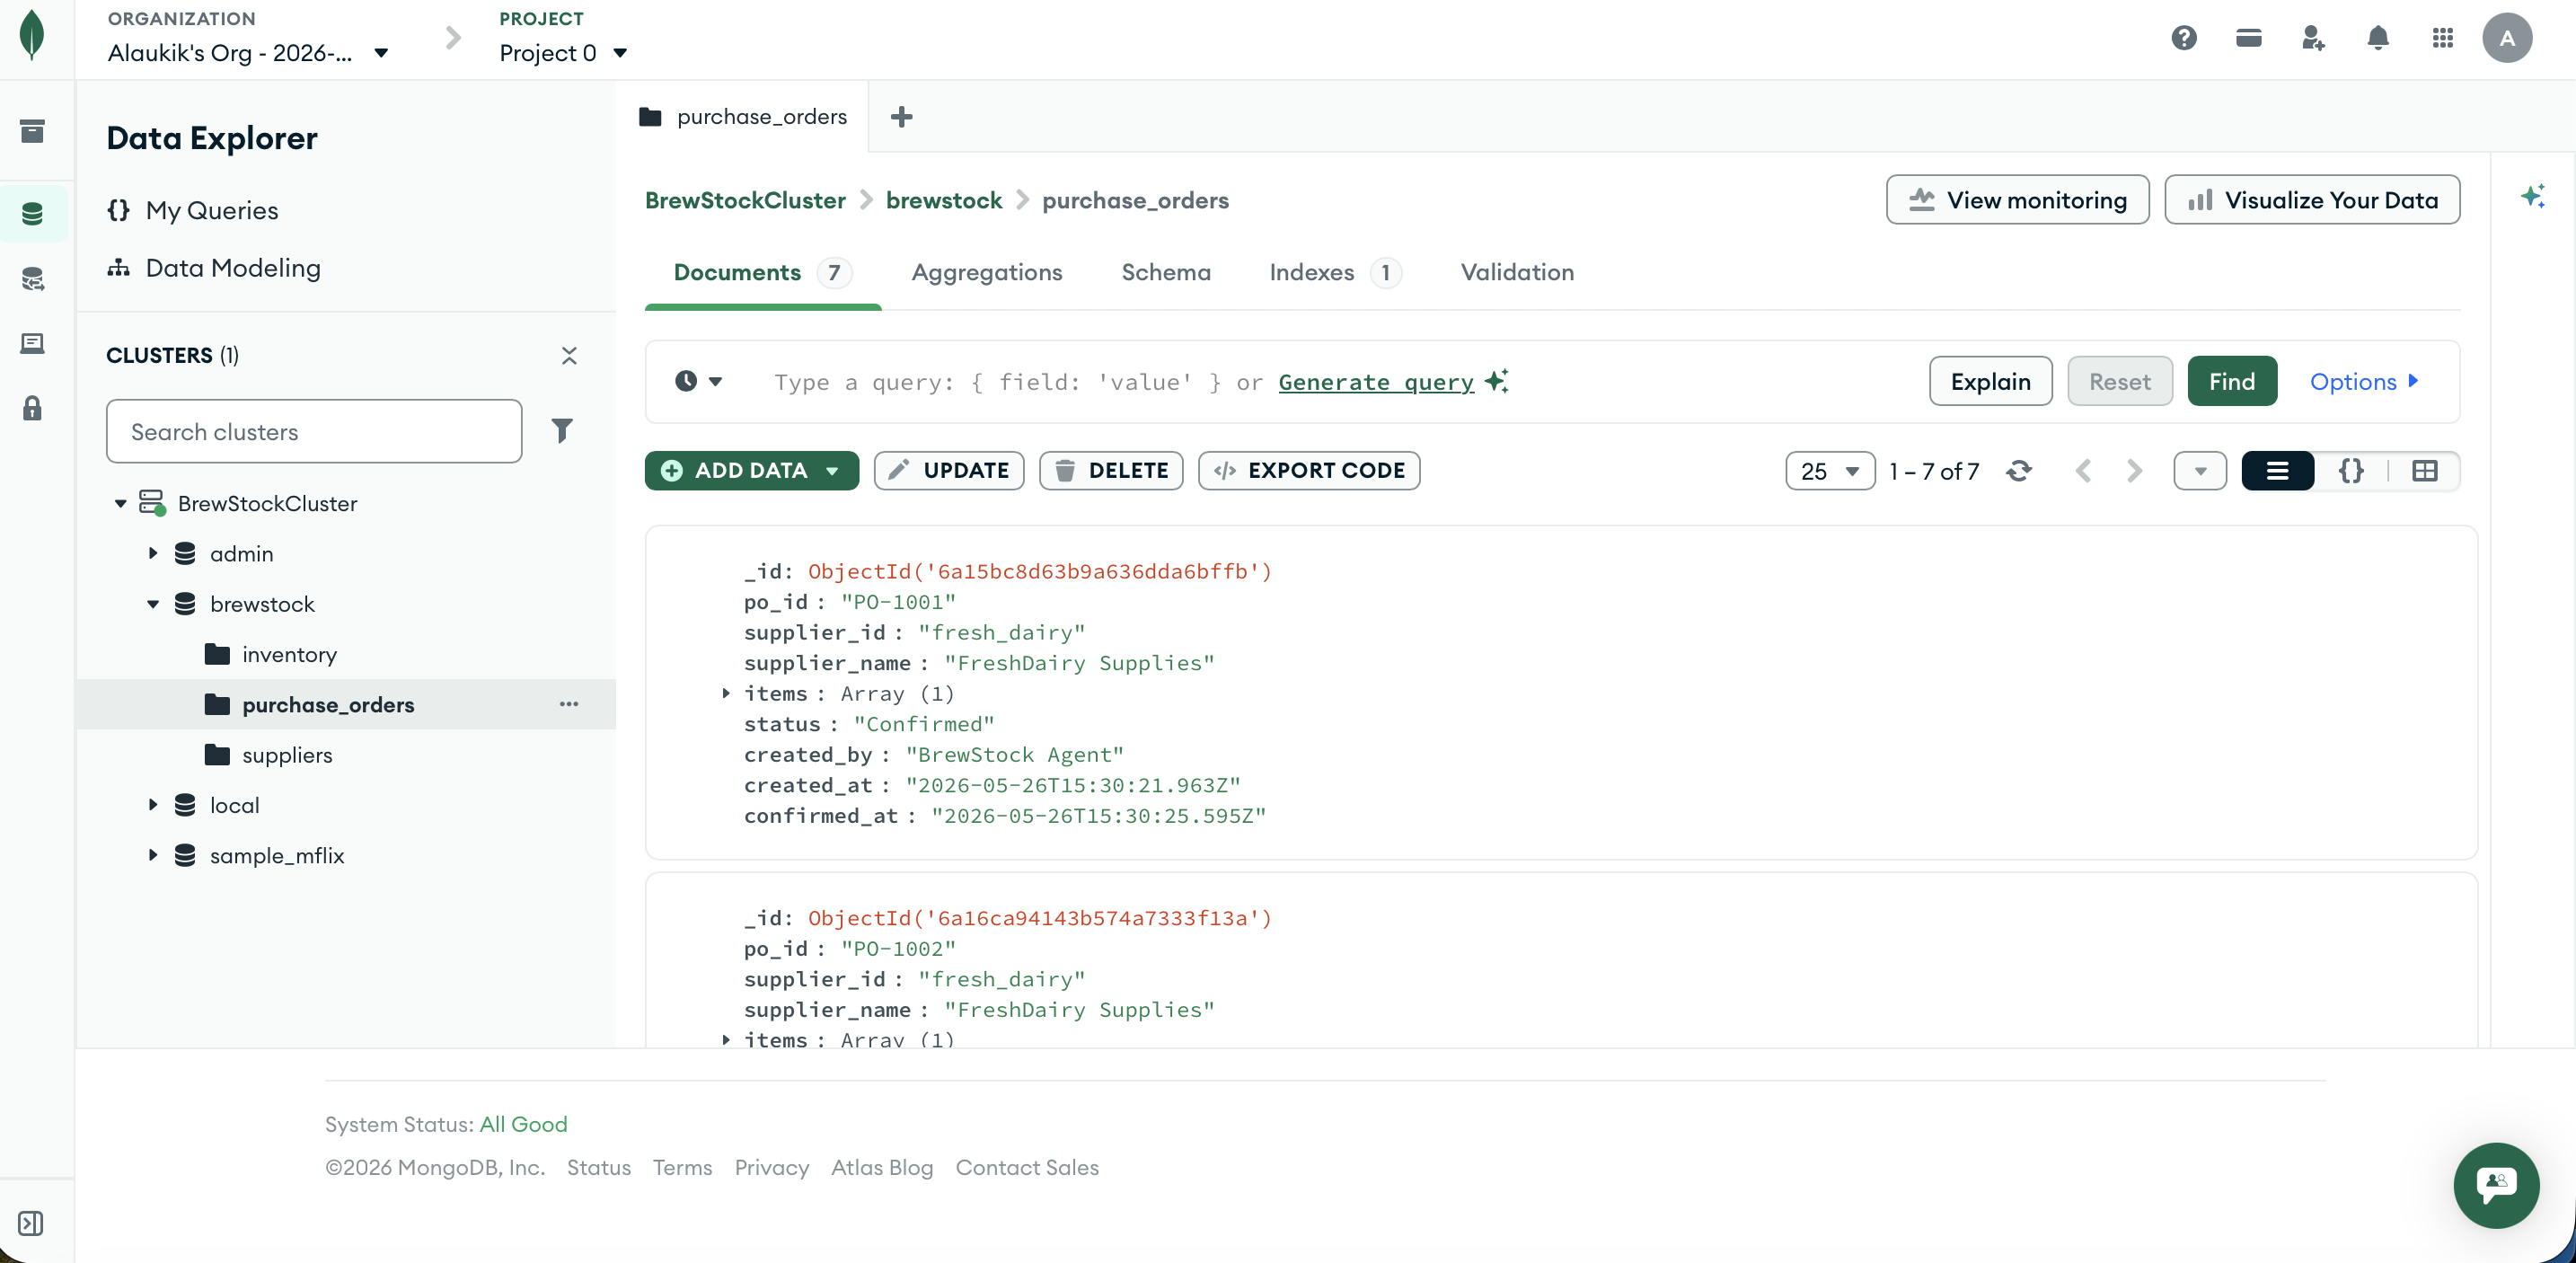Viewport: 2576px width, 1263px height.
Task: Select the purchase_orders top tab
Action: [743, 117]
